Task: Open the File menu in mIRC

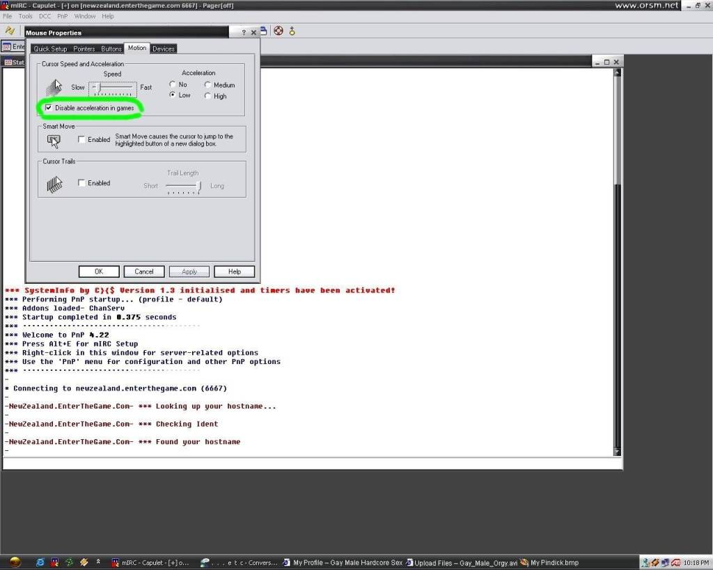Action: (x=7, y=17)
